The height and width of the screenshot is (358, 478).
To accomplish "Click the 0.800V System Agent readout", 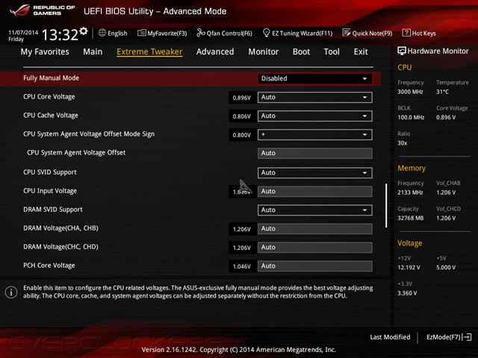I will [242, 135].
